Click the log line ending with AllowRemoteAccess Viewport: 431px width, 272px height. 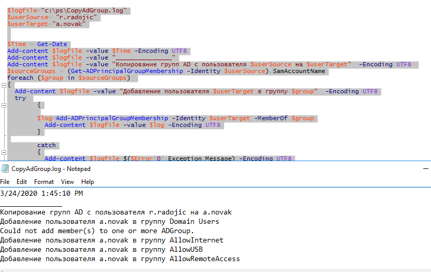120,259
